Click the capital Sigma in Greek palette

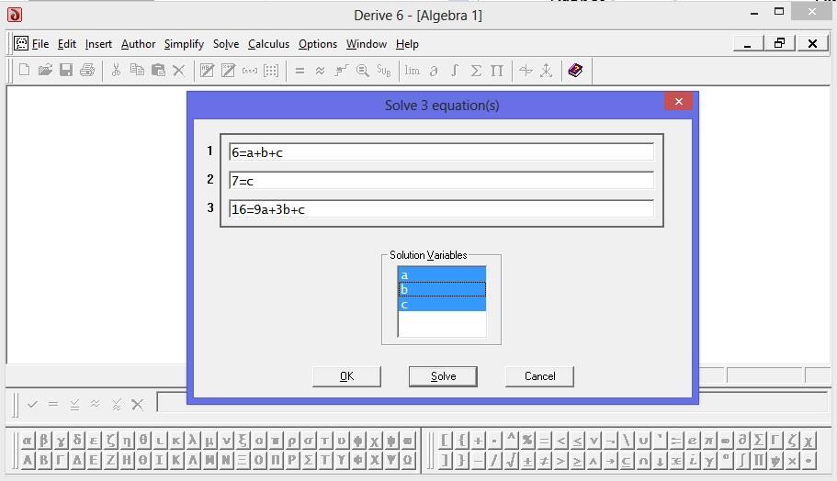pyautogui.click(x=308, y=460)
